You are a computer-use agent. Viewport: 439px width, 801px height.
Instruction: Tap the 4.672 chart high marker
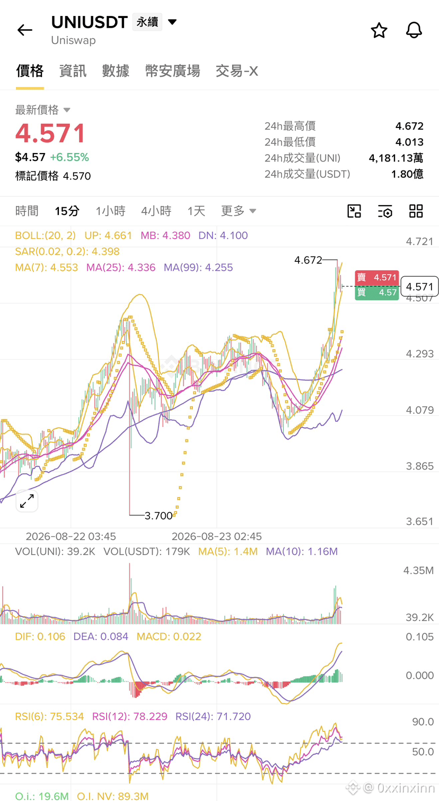pyautogui.click(x=308, y=260)
